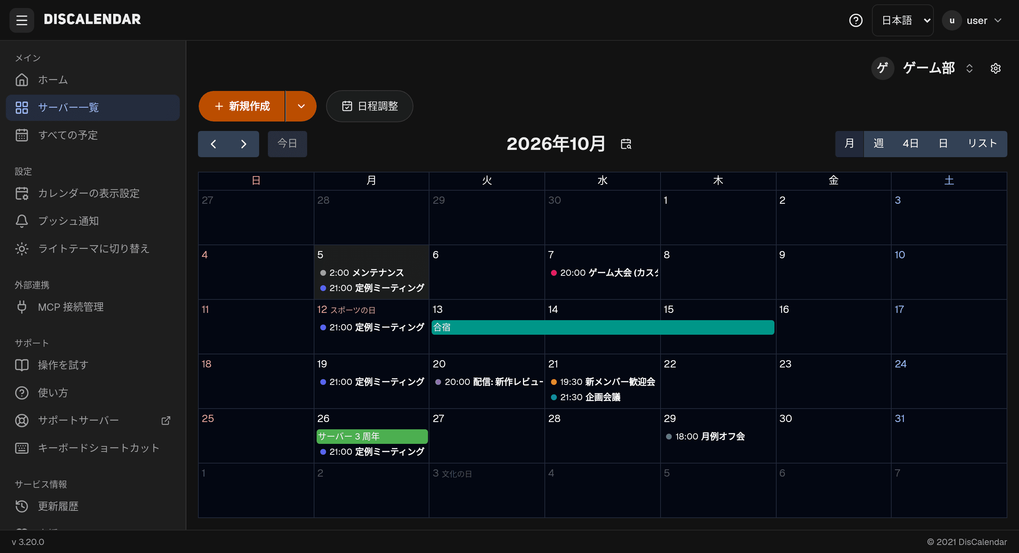Click the キーボードショートカット keyboard icon

[x=22, y=448]
